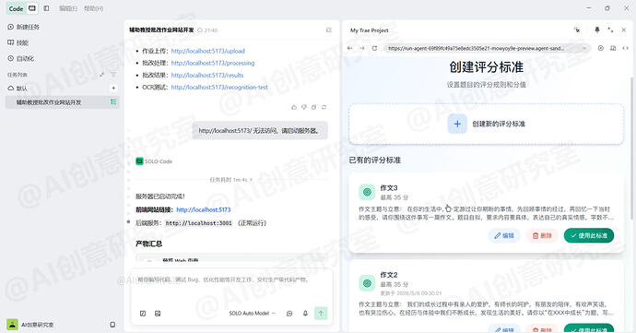Image resolution: width=636 pixels, height=333 pixels.
Task: Open the AI创意研究室 user profile
Action: 30,325
